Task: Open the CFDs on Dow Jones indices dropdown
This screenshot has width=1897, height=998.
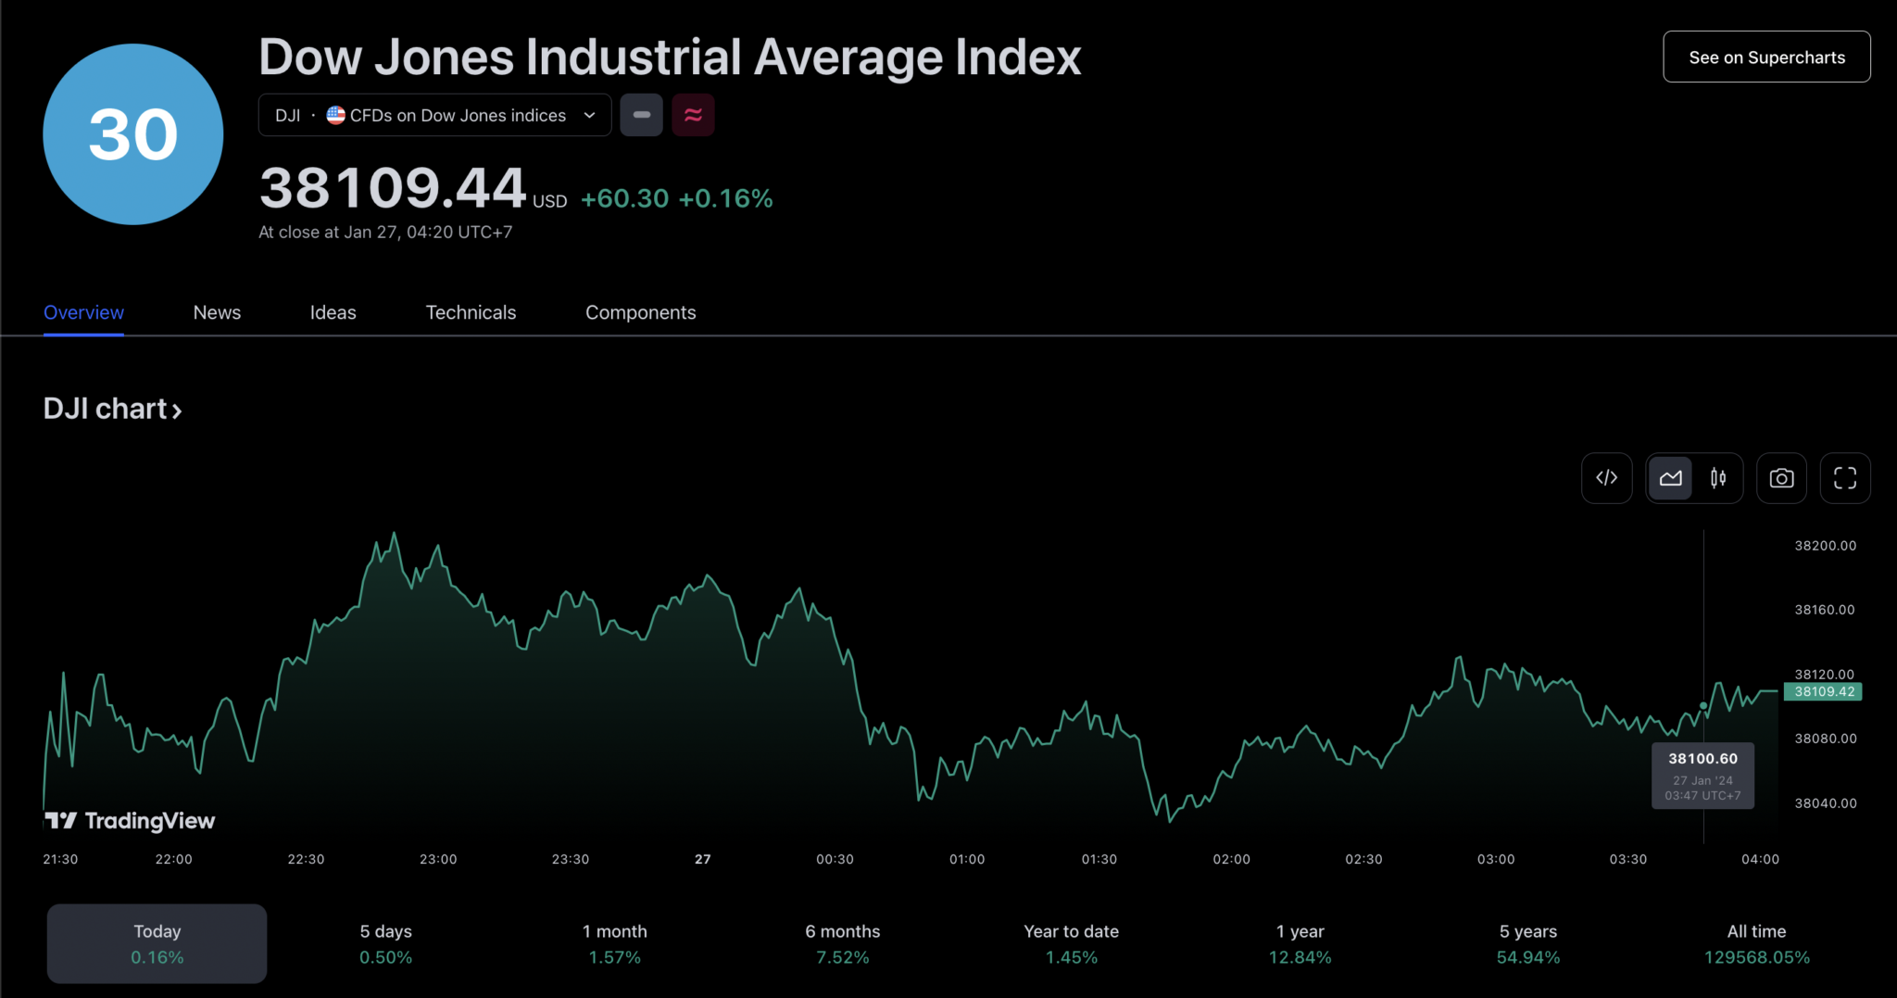Action: click(x=433, y=114)
